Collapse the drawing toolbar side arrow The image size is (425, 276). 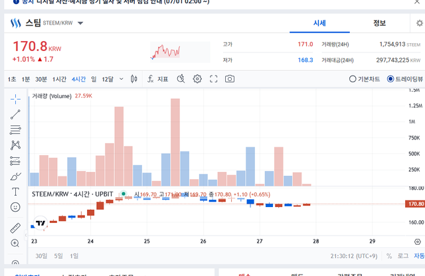tap(26, 235)
